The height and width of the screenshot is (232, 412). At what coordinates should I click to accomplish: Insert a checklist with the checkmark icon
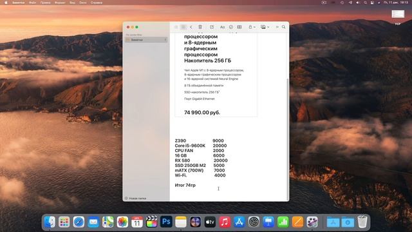click(x=231, y=27)
